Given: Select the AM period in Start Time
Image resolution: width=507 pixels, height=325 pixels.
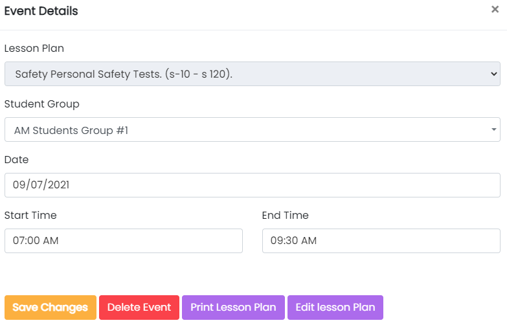Looking at the screenshot, I should pos(51,241).
